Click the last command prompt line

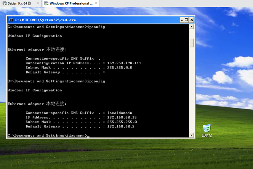(48, 136)
